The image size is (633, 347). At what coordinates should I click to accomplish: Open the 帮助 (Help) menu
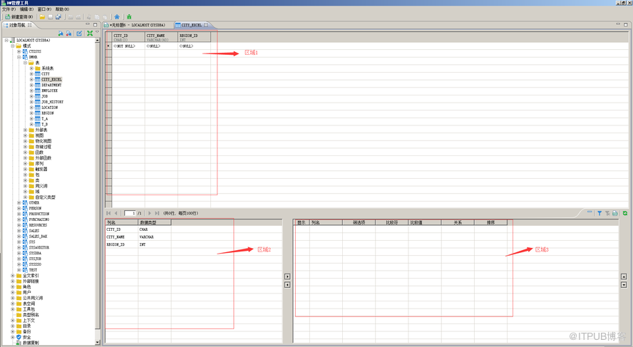click(62, 9)
